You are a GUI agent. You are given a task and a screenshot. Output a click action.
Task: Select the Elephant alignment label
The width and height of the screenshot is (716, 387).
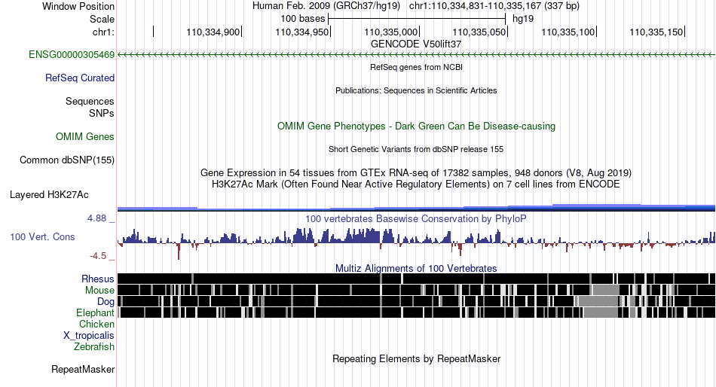click(x=95, y=313)
